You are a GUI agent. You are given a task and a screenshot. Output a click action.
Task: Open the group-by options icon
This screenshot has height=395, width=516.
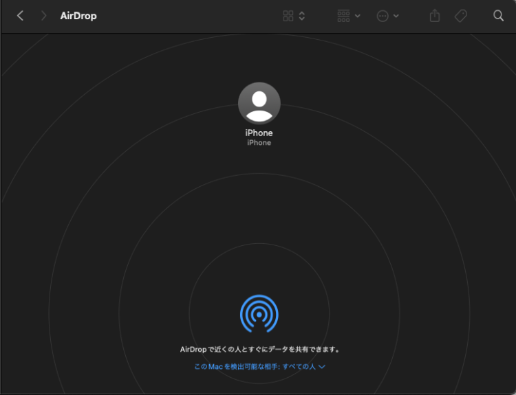(343, 16)
